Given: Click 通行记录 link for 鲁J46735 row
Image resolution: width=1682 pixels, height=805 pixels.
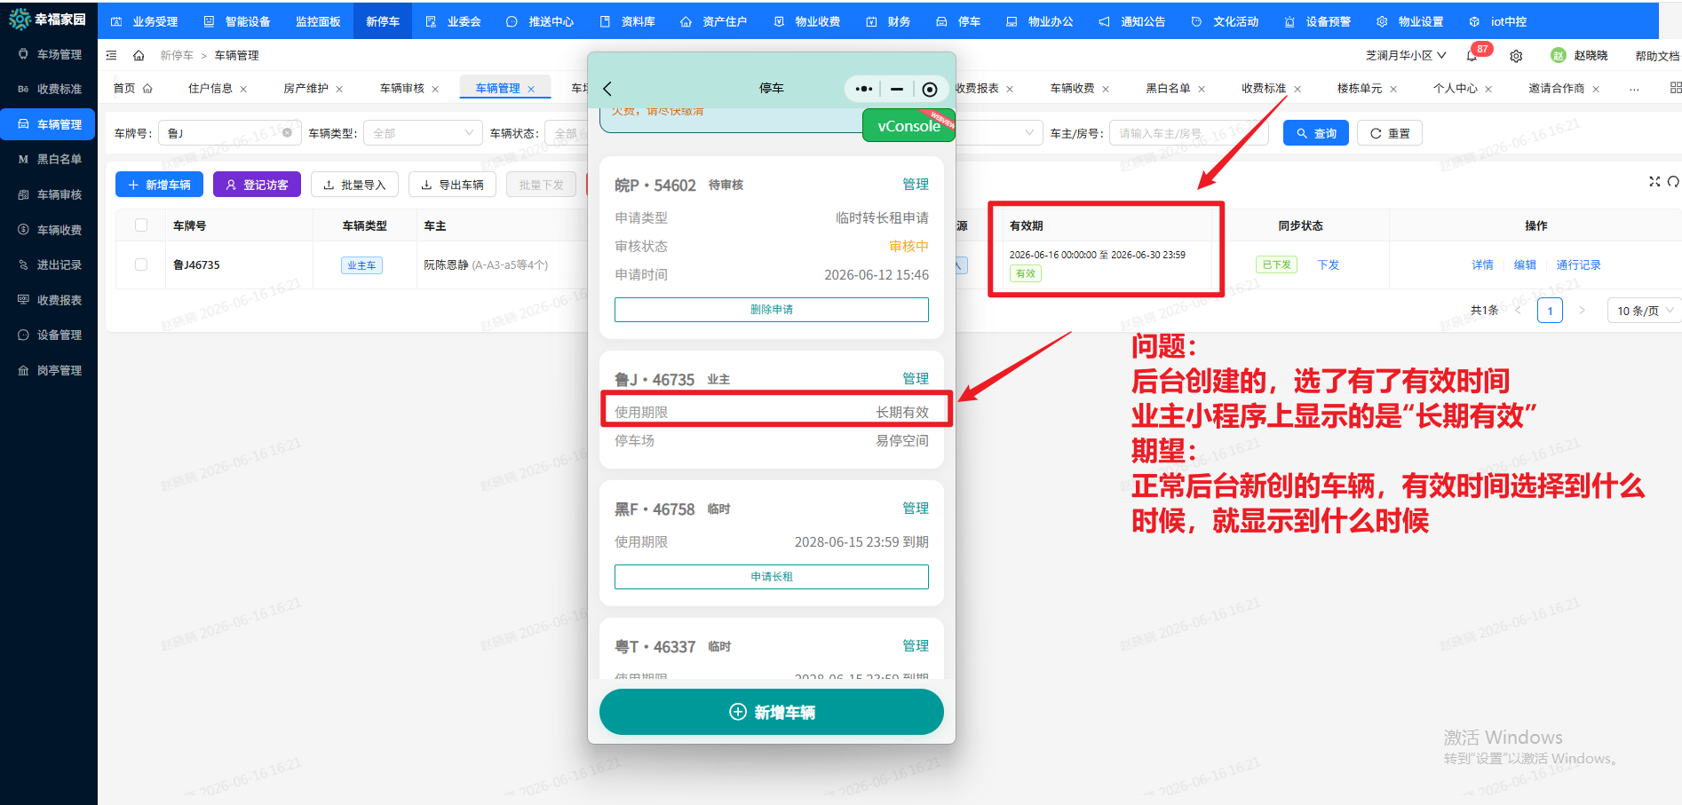Looking at the screenshot, I should [x=1578, y=264].
